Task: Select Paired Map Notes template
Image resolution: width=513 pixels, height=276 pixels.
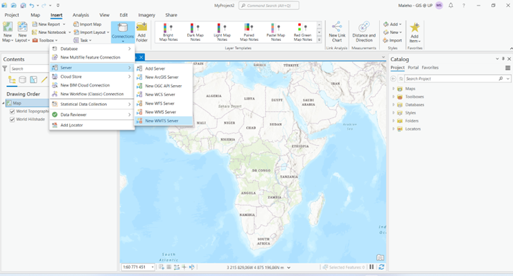Action: [249, 32]
